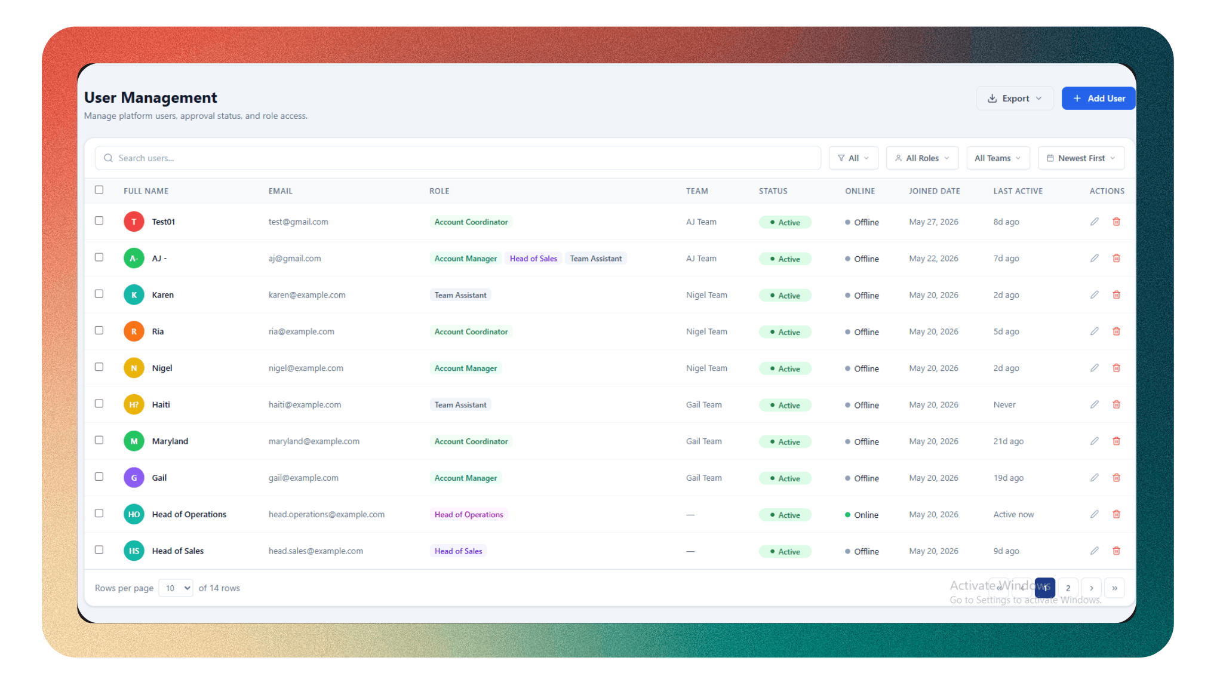Click the magnifier icon in search box
The height and width of the screenshot is (688, 1223).
[108, 158]
